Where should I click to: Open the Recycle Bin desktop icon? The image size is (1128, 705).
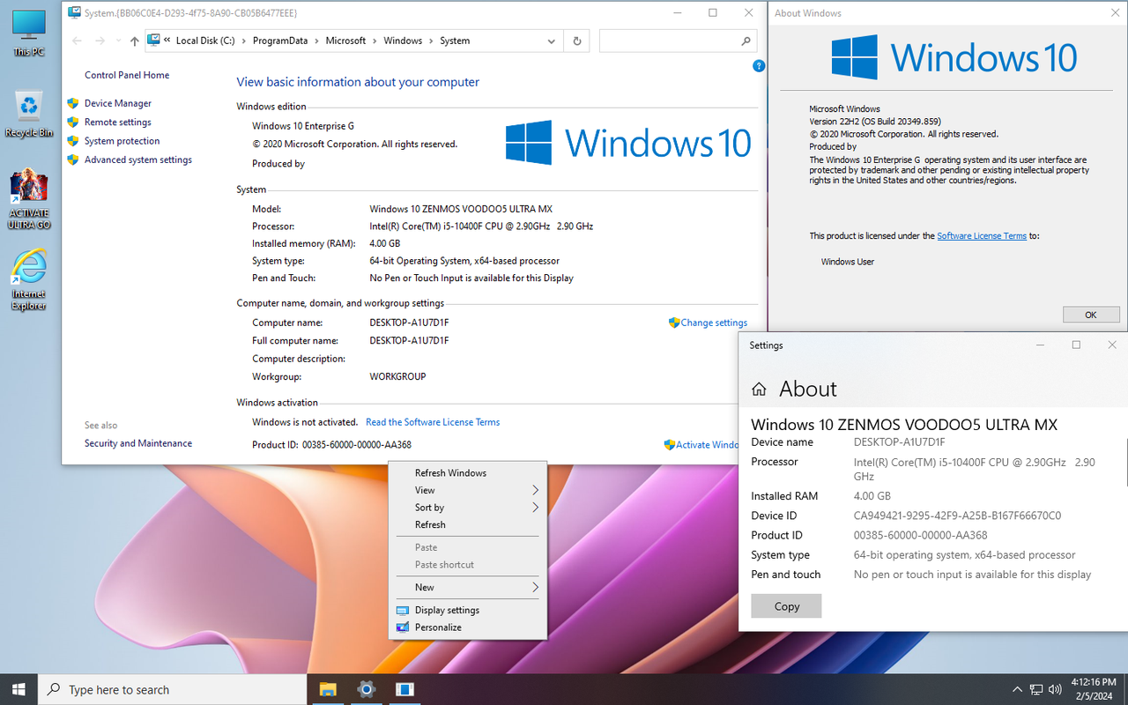click(x=28, y=115)
